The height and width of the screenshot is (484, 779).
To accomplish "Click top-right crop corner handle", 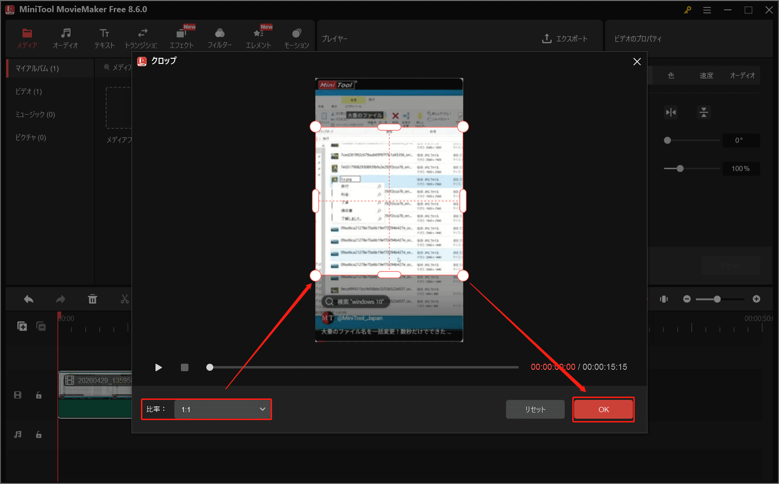I will [463, 127].
